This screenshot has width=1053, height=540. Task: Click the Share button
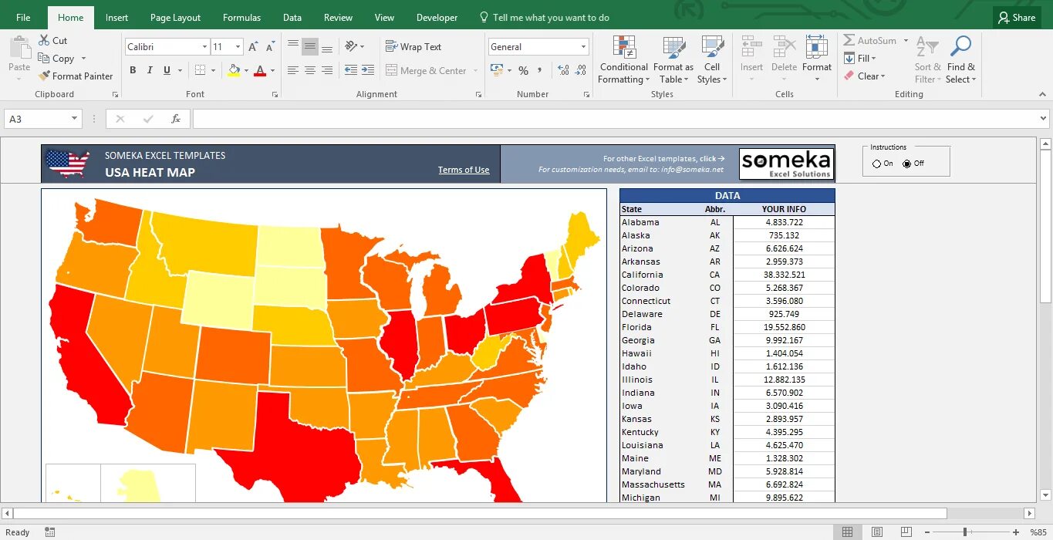coord(1017,17)
